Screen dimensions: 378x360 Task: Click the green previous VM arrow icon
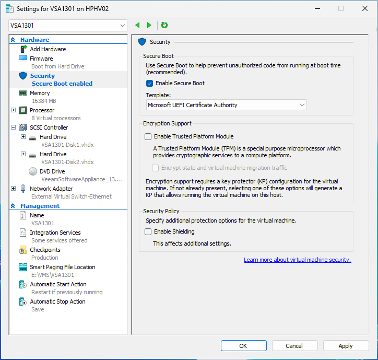click(137, 25)
